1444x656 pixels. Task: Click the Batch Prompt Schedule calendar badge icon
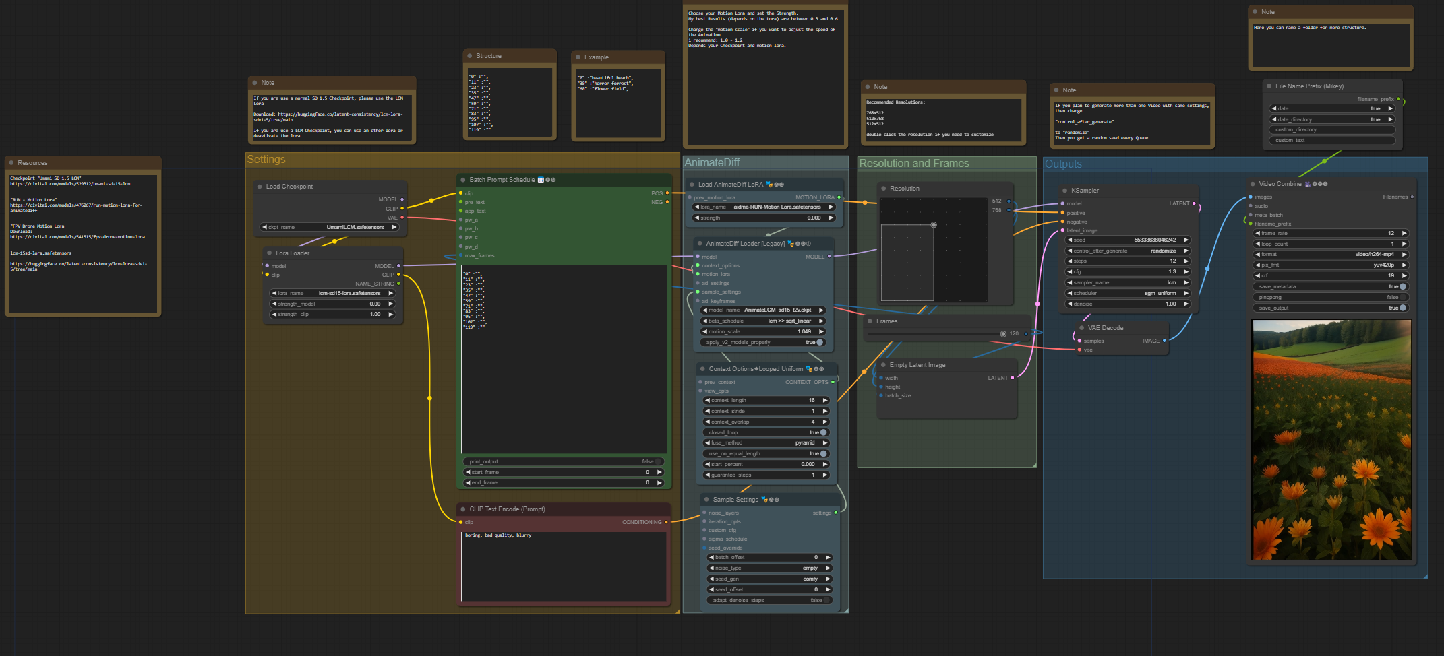(x=541, y=180)
